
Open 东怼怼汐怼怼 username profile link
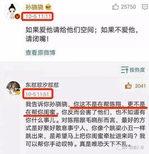pos(42,85)
